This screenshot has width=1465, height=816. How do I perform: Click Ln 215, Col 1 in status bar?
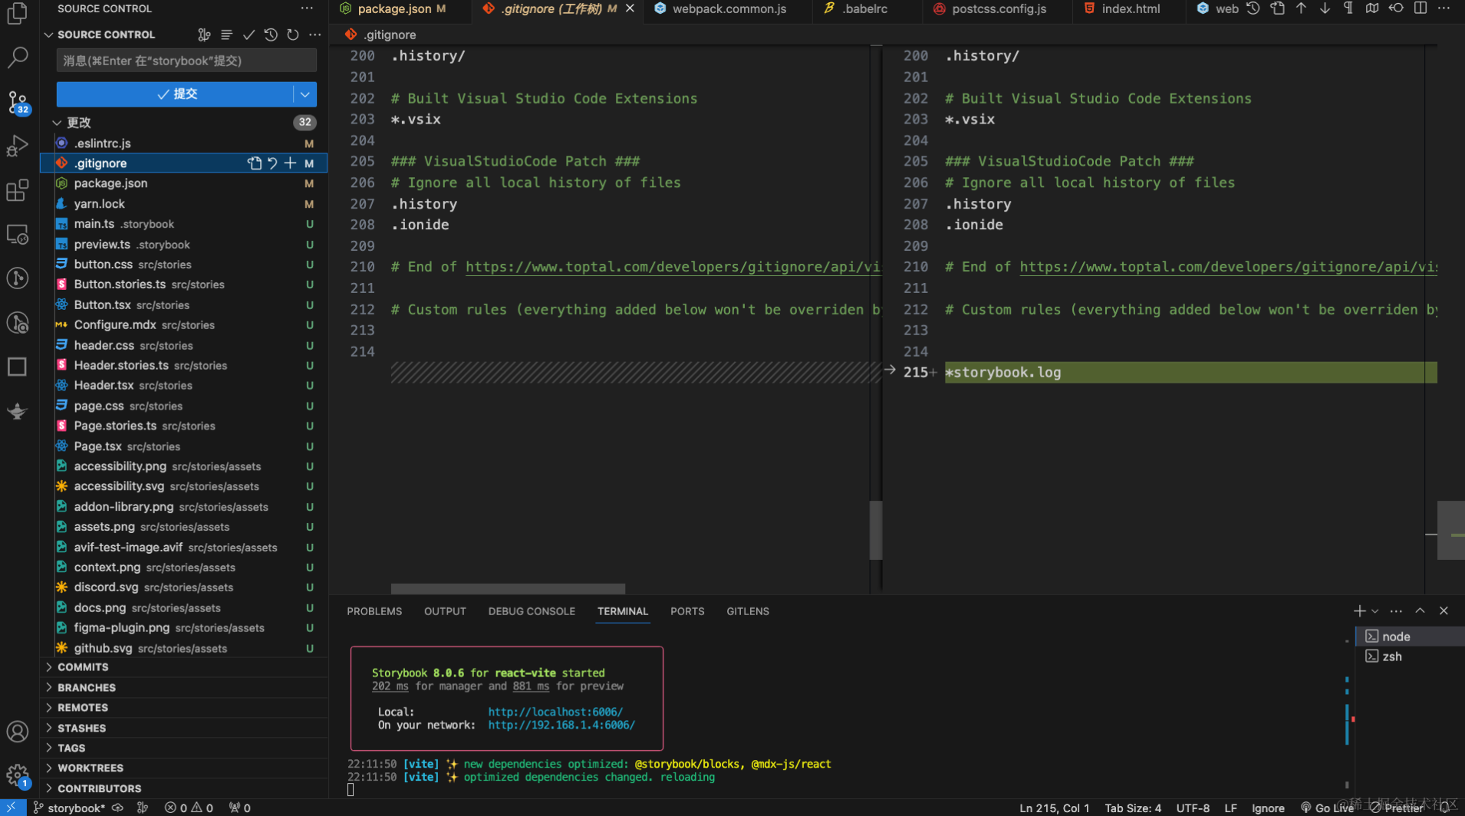[x=1054, y=808]
